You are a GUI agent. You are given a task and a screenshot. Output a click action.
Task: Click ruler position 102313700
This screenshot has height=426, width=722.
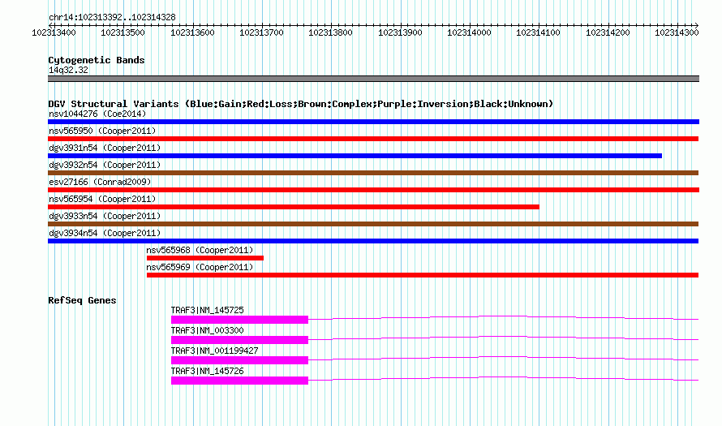pos(261,32)
